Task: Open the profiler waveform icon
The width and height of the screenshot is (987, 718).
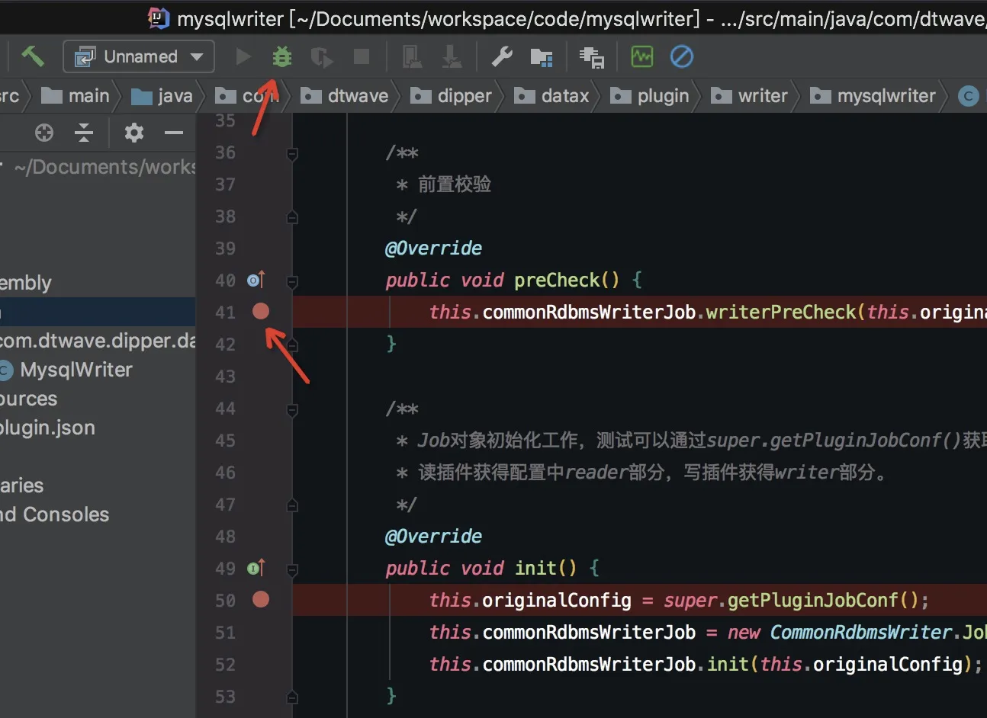Action: click(642, 56)
